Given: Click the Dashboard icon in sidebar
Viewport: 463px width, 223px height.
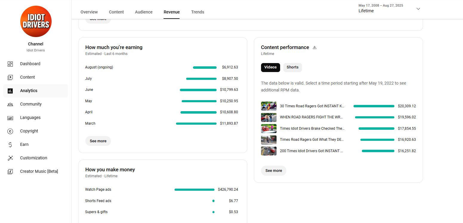Looking at the screenshot, I should pos(10,64).
